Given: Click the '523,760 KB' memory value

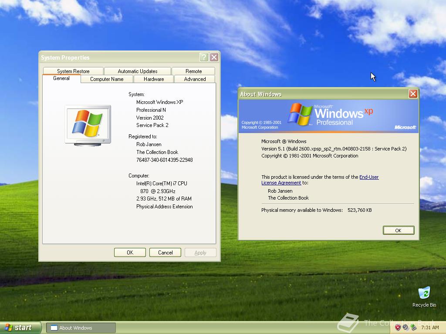Looking at the screenshot, I should (x=359, y=210).
